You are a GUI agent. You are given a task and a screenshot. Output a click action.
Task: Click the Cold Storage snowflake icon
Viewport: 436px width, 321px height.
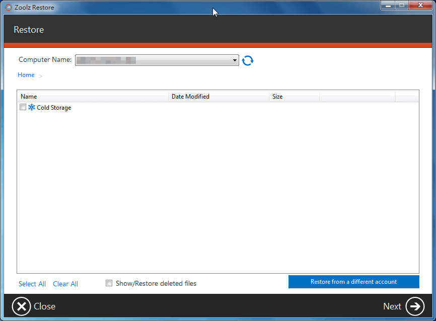[x=32, y=108]
